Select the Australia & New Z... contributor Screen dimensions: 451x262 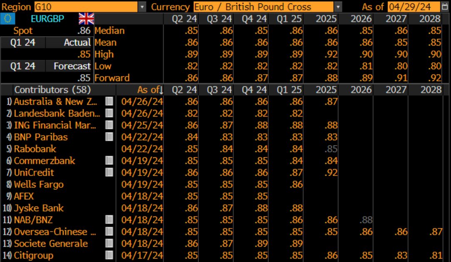[x=55, y=101]
